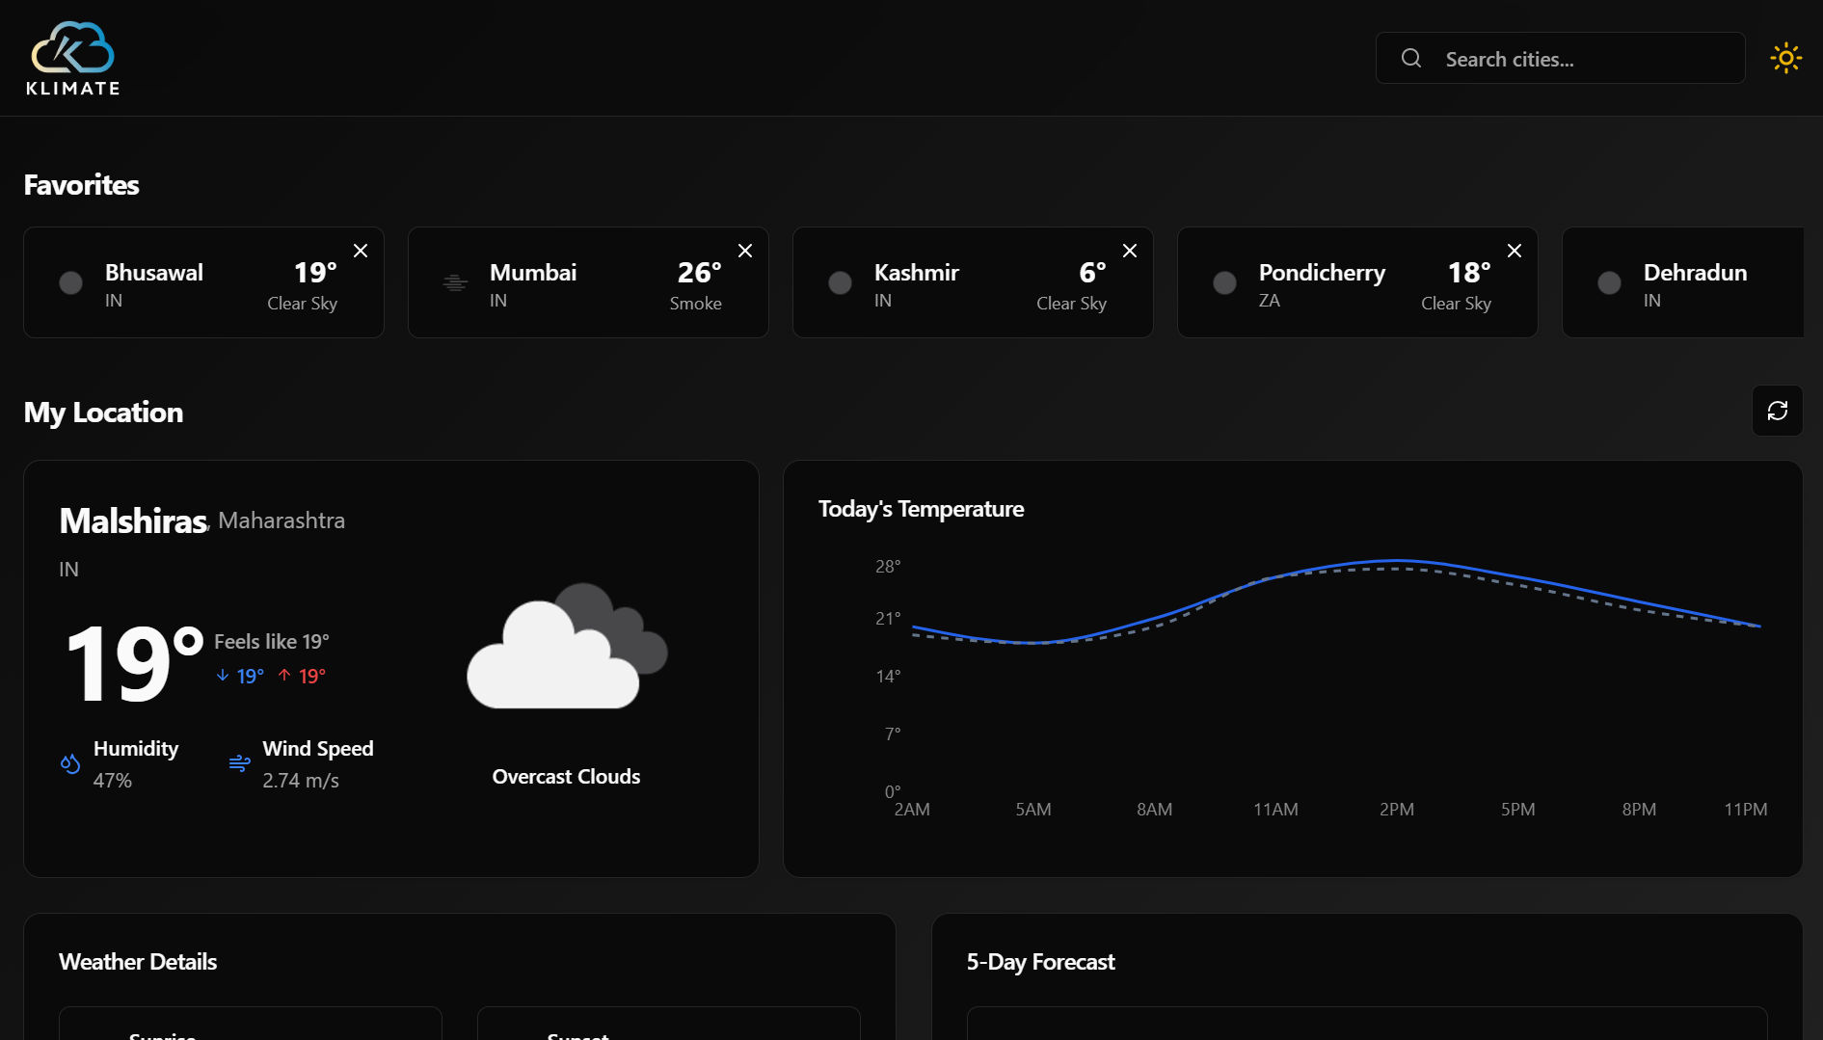Open the Dehradun favorite city card
The width and height of the screenshot is (1823, 1040).
click(1697, 281)
